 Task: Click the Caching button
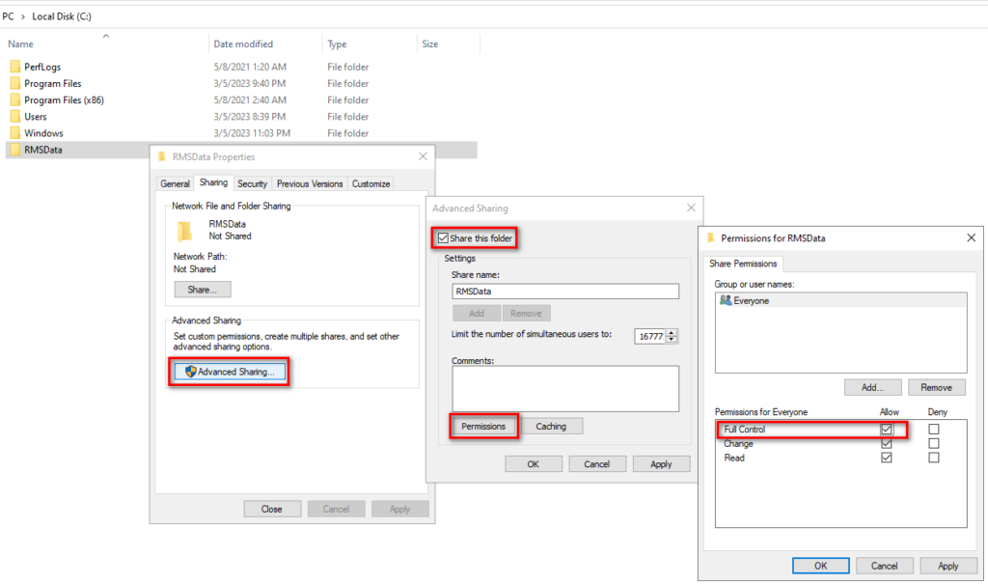coord(552,426)
